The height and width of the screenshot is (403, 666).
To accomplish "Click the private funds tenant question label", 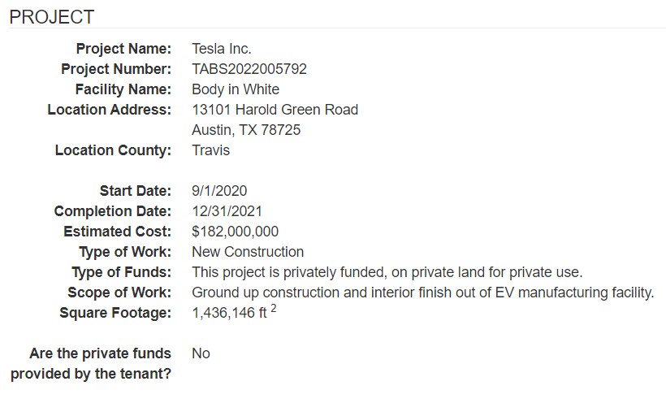I will (91, 363).
